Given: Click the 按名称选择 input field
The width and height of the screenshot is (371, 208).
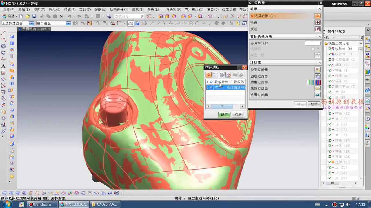Looking at the screenshot, I should pyautogui.click(x=312, y=42).
